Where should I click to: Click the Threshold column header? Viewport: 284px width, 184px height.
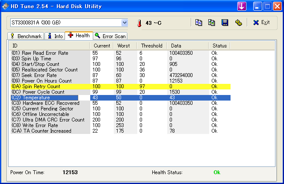pos(151,46)
